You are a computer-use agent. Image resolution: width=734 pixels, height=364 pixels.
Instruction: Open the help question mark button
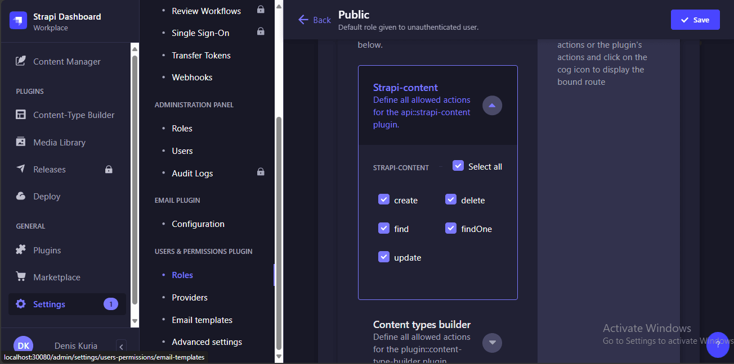click(x=718, y=344)
